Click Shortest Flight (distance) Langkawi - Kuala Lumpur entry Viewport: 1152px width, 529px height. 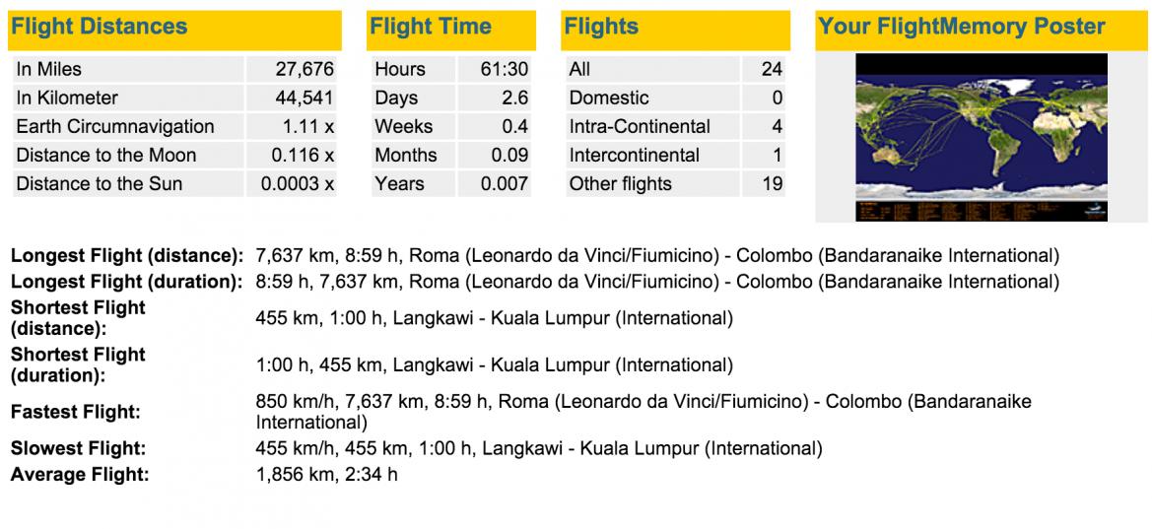coord(495,319)
